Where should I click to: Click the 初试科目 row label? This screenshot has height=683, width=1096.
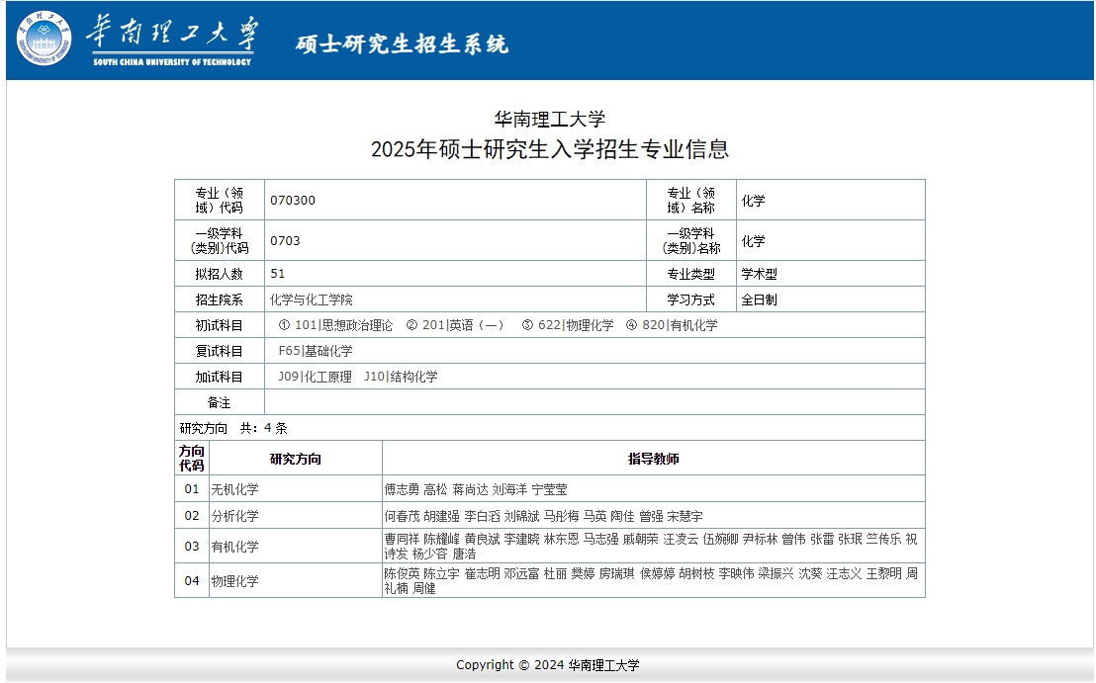219,325
